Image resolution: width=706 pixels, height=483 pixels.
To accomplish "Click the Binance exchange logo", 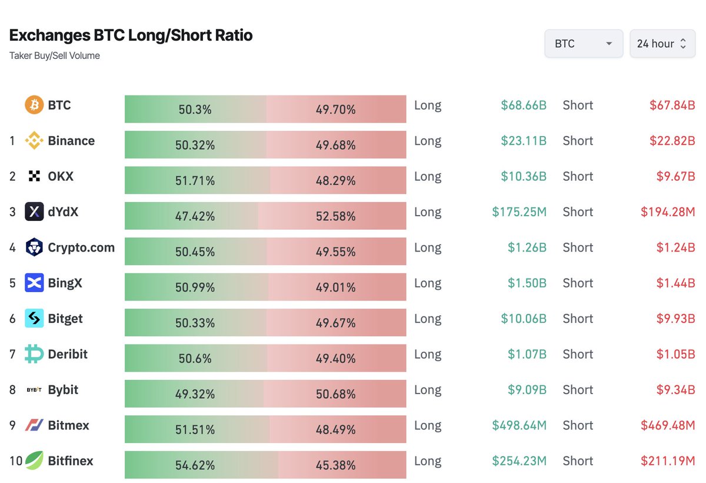I will pos(34,141).
